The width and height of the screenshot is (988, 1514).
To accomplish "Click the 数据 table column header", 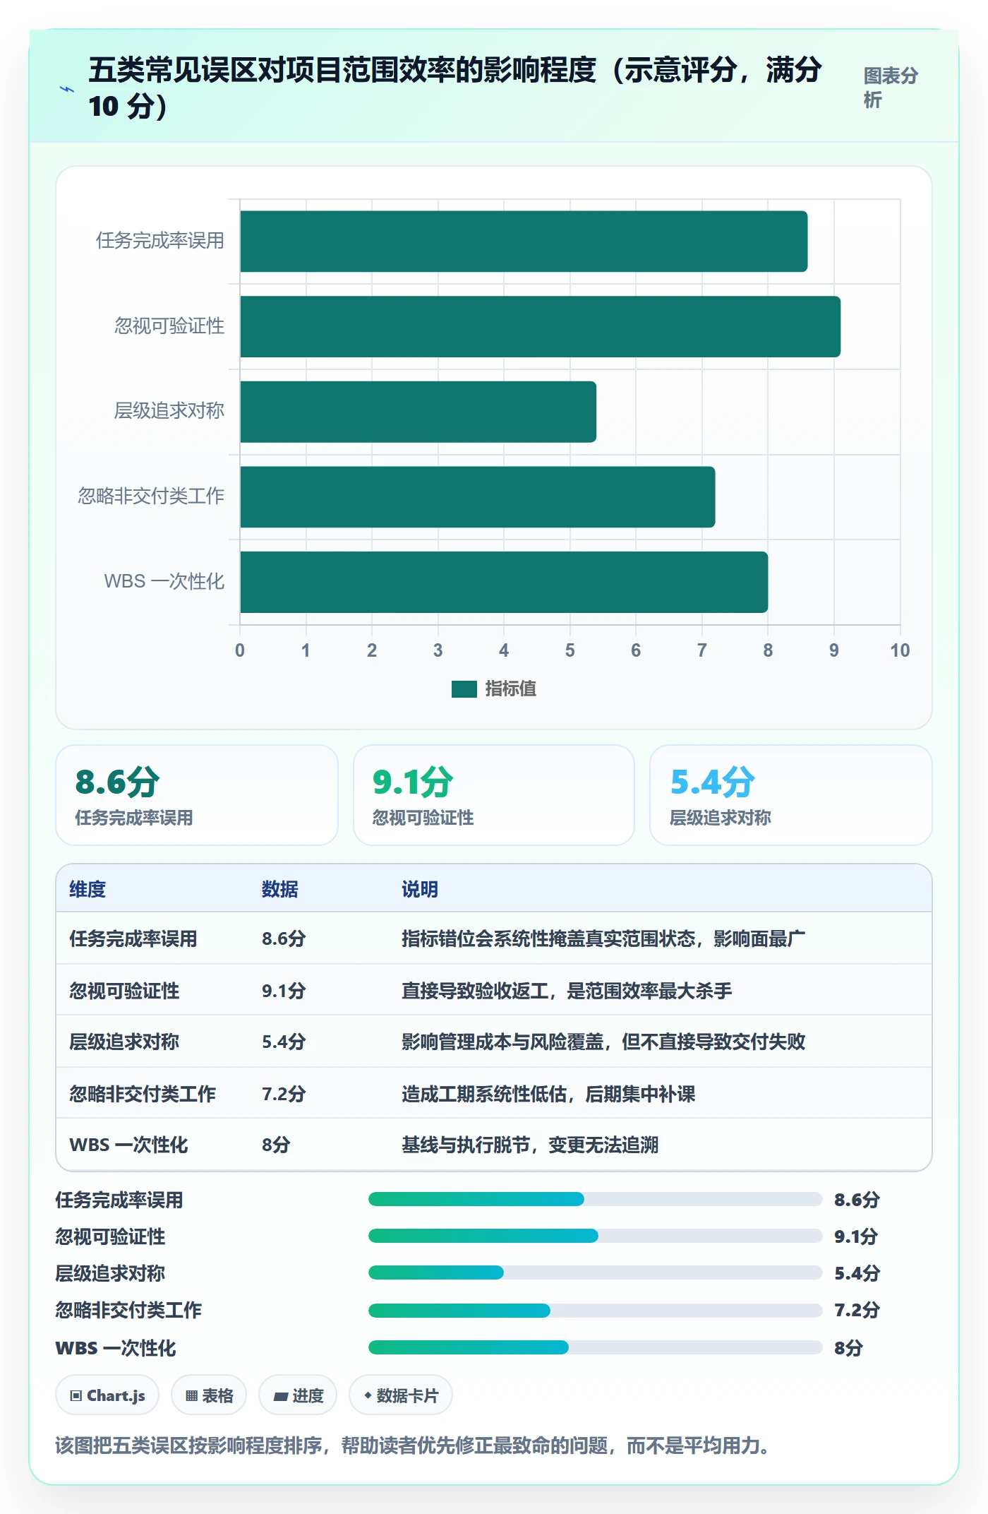I will [x=280, y=889].
